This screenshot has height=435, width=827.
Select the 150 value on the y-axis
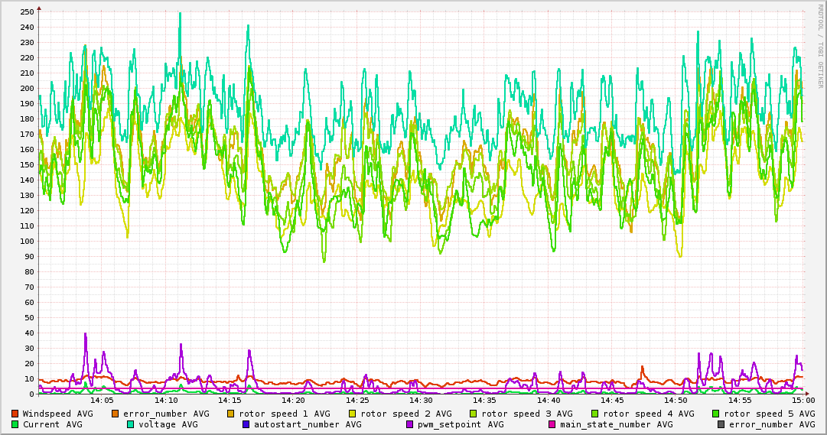point(26,164)
